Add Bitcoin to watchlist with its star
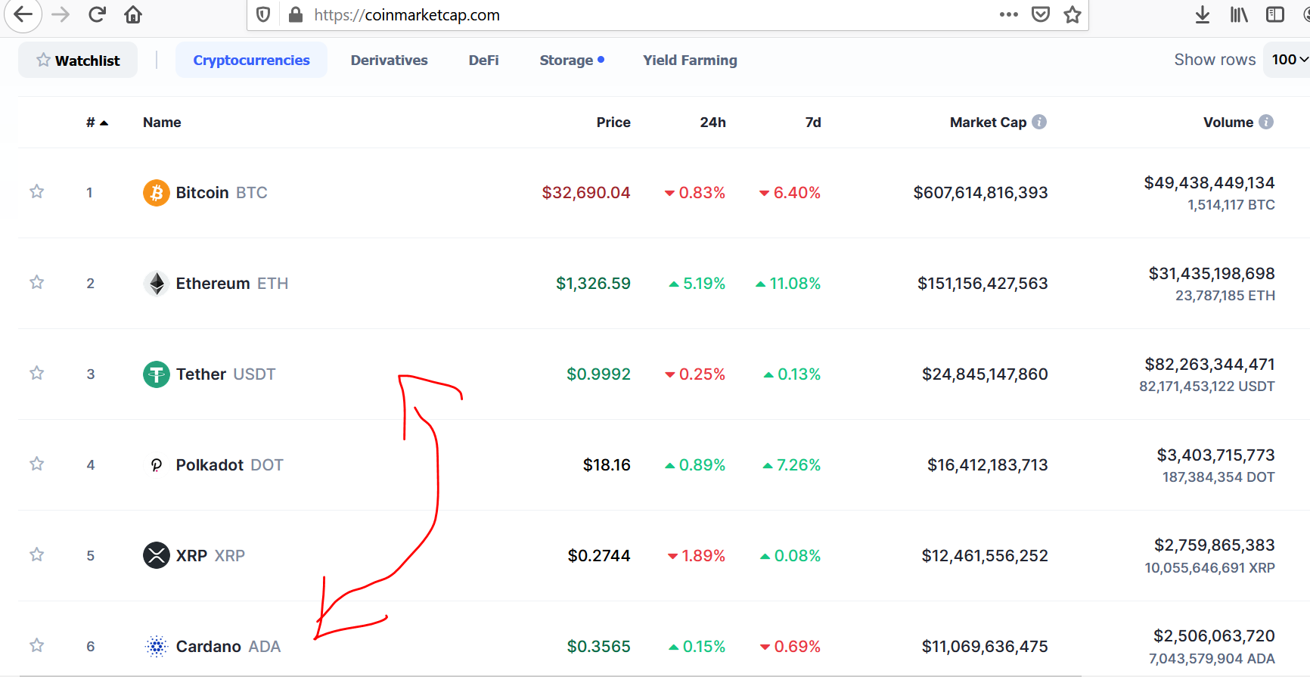 (36, 191)
